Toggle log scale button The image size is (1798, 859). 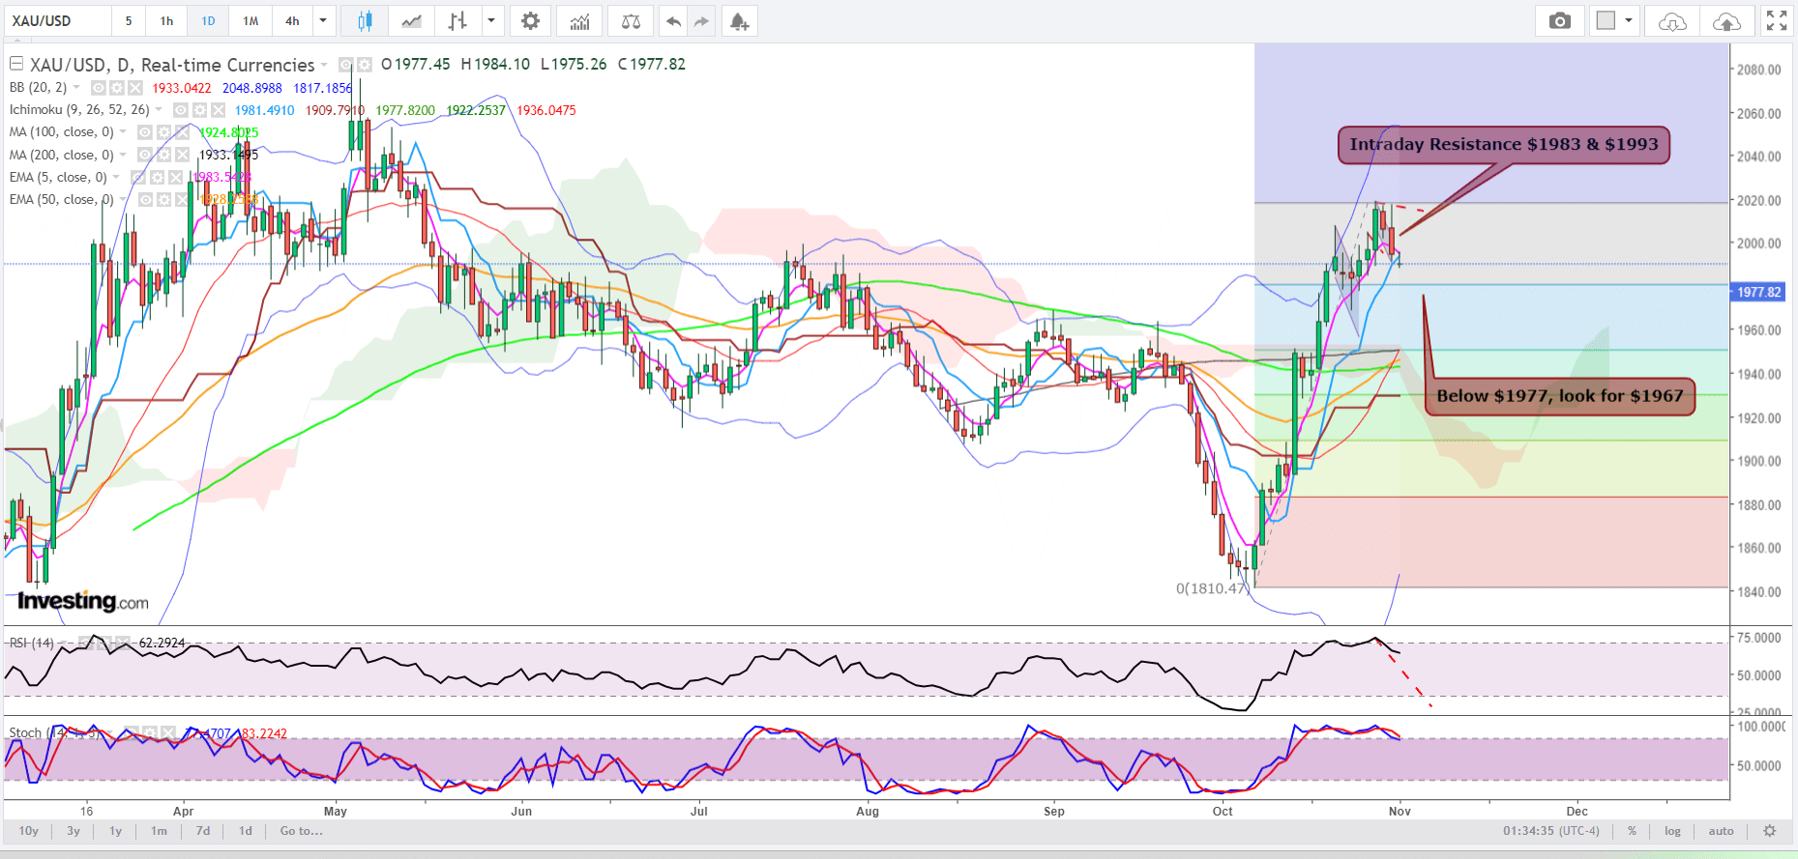point(1672,831)
